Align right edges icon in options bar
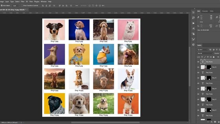Screen dimensions: 220x124 click(49, 6)
